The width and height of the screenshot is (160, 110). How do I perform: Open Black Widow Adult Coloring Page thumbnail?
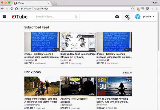point(78,42)
